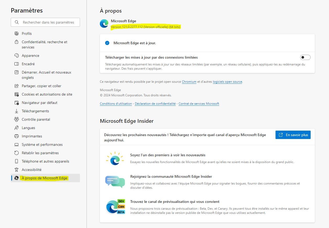Click the Rechercher dans les paramètres field
This screenshot has height=228, width=329.
(x=45, y=22)
